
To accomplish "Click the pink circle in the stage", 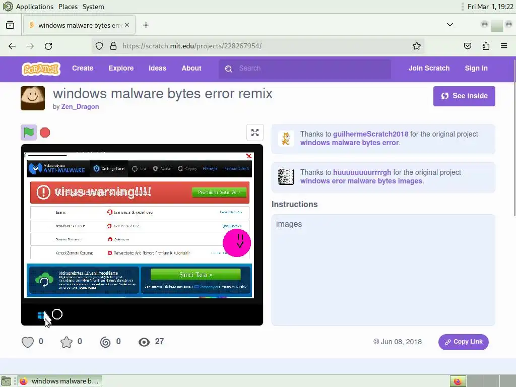I will click(x=237, y=243).
